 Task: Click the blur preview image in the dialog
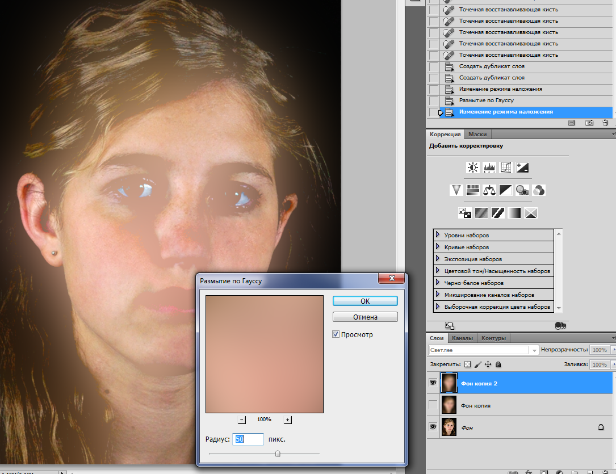coord(265,354)
